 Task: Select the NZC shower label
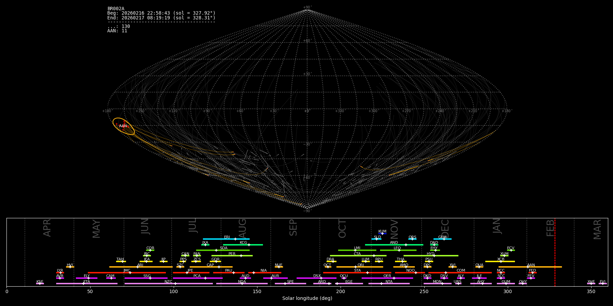tap(168, 282)
